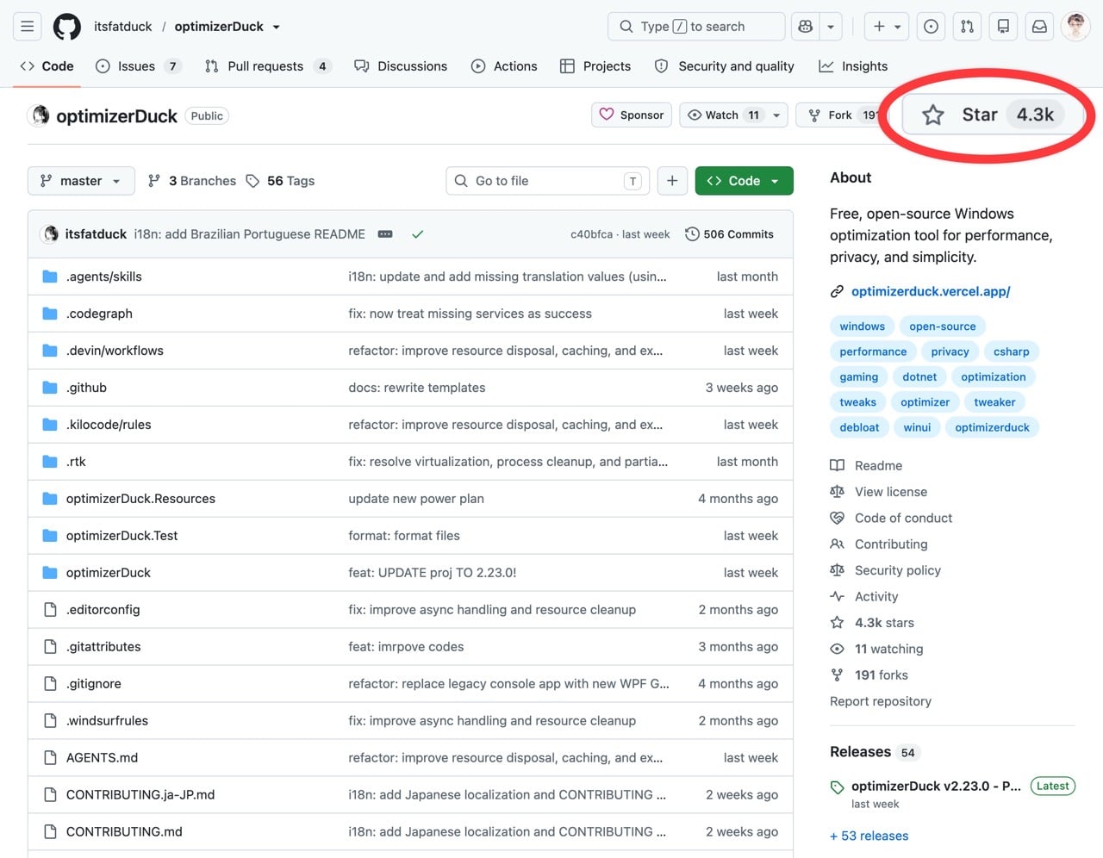The width and height of the screenshot is (1103, 858).
Task: View 3 Branches link
Action: coord(192,181)
